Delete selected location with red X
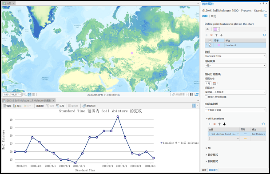The width and height of the screenshot is (270, 174). pos(211,35)
